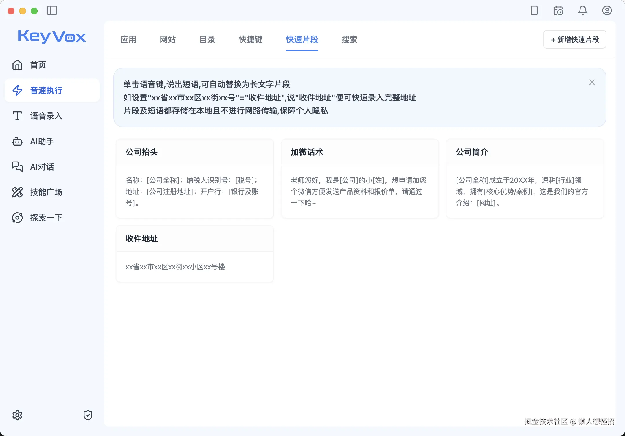Viewport: 625px width, 436px height.
Task: Toggle the sidebar panel icon
Action: 52,11
